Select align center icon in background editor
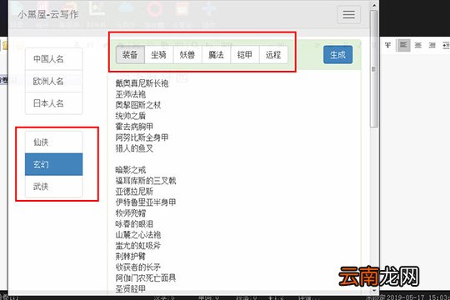Screen dimensions: 450x300 pyautogui.click(x=417, y=45)
